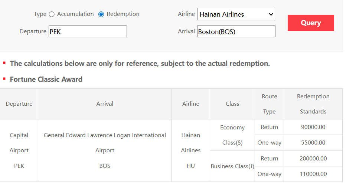
Task: Click the 90000.00 redemption value
Action: [x=313, y=127]
